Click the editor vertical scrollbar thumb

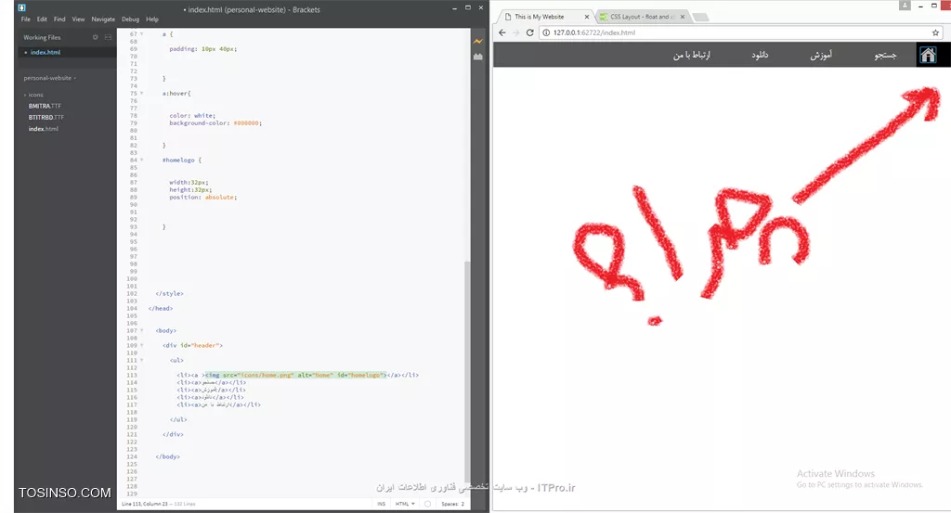coord(466,371)
